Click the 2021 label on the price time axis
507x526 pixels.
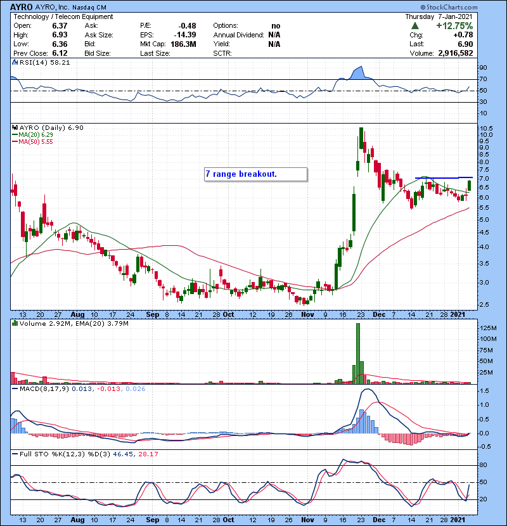(458, 315)
